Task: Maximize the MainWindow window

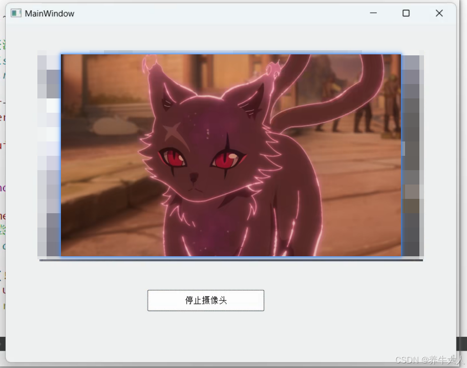Action: click(x=406, y=13)
